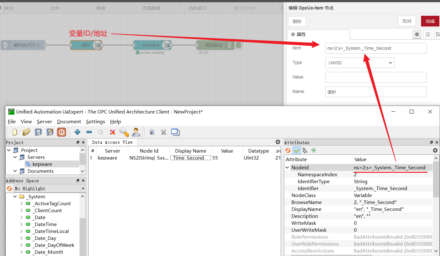This screenshot has height=256, width=440.
Task: Refresh the Address Space with orange arrows icon
Action: (x=9, y=189)
